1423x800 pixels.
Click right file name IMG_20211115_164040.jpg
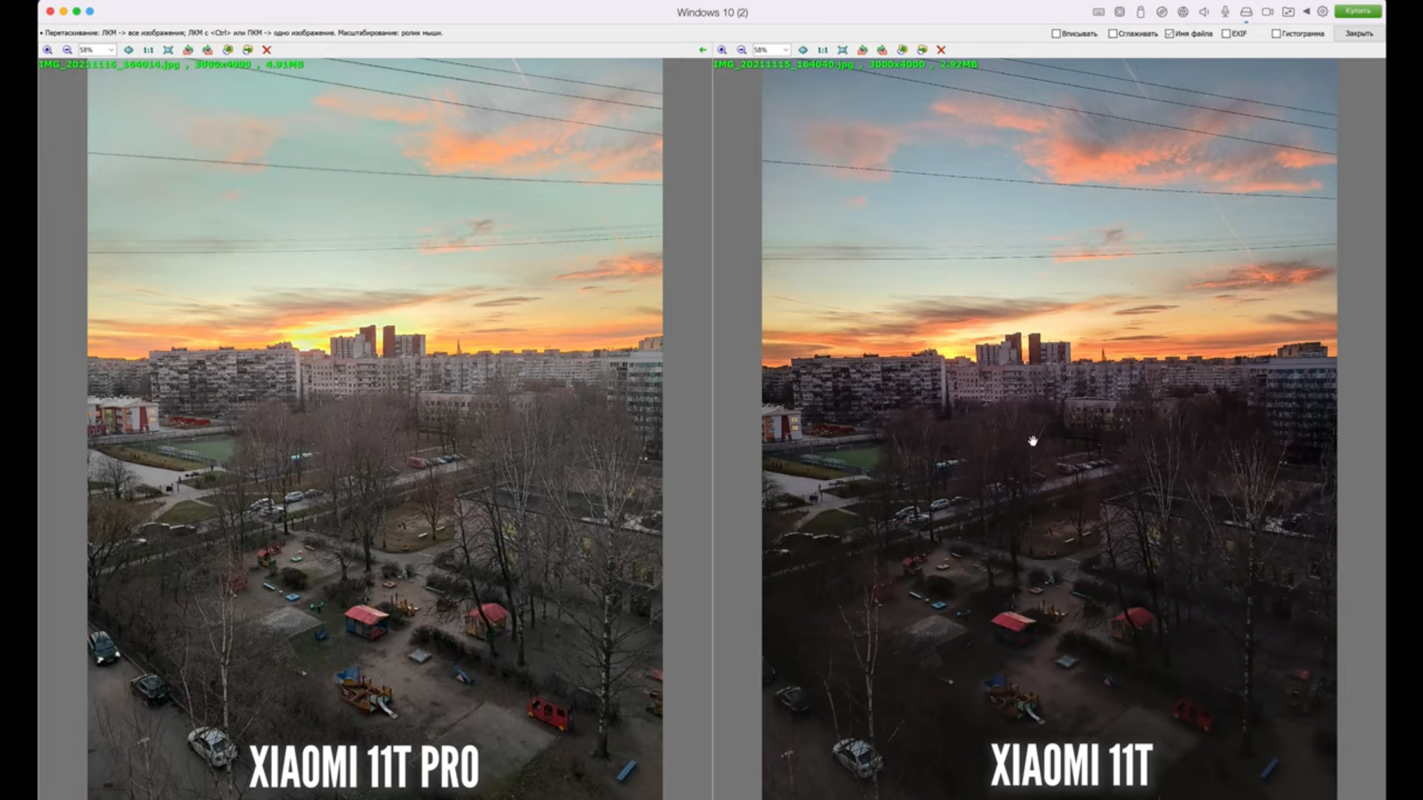(x=783, y=64)
